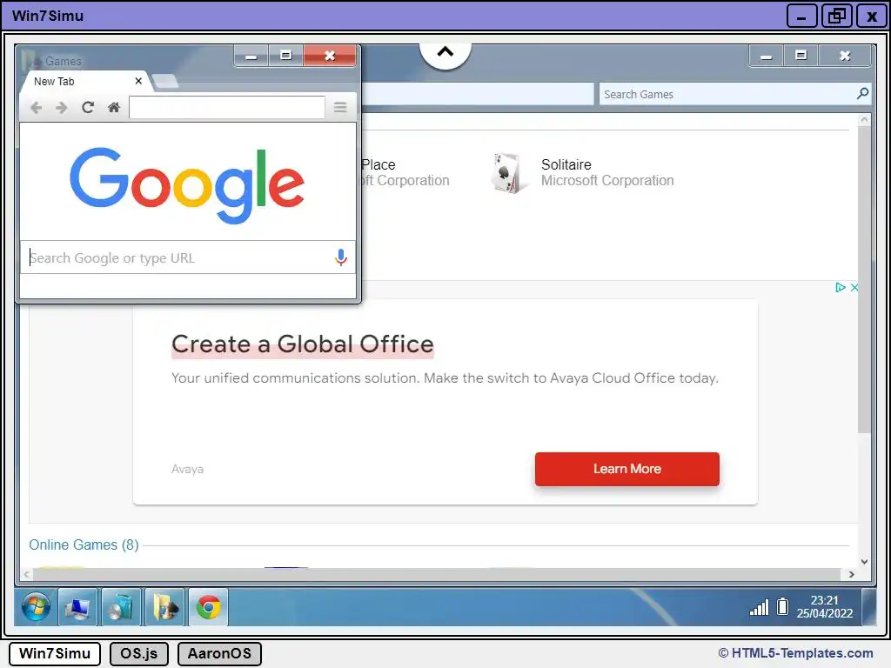Image resolution: width=891 pixels, height=668 pixels.
Task: Minimize the outer Win7Simu frame
Action: pos(801,16)
